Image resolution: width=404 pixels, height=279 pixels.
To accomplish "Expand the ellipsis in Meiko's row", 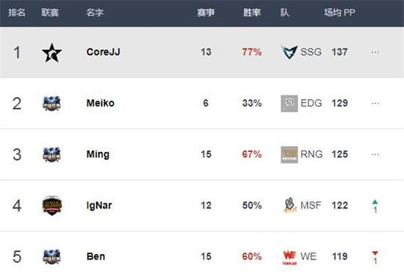I will tap(375, 104).
